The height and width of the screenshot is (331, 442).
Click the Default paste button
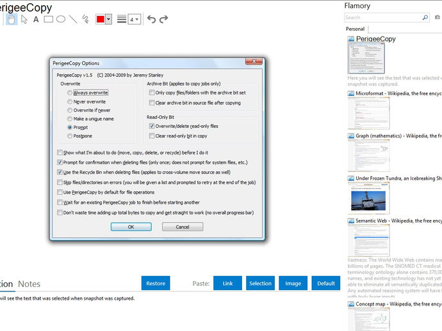coord(326,283)
